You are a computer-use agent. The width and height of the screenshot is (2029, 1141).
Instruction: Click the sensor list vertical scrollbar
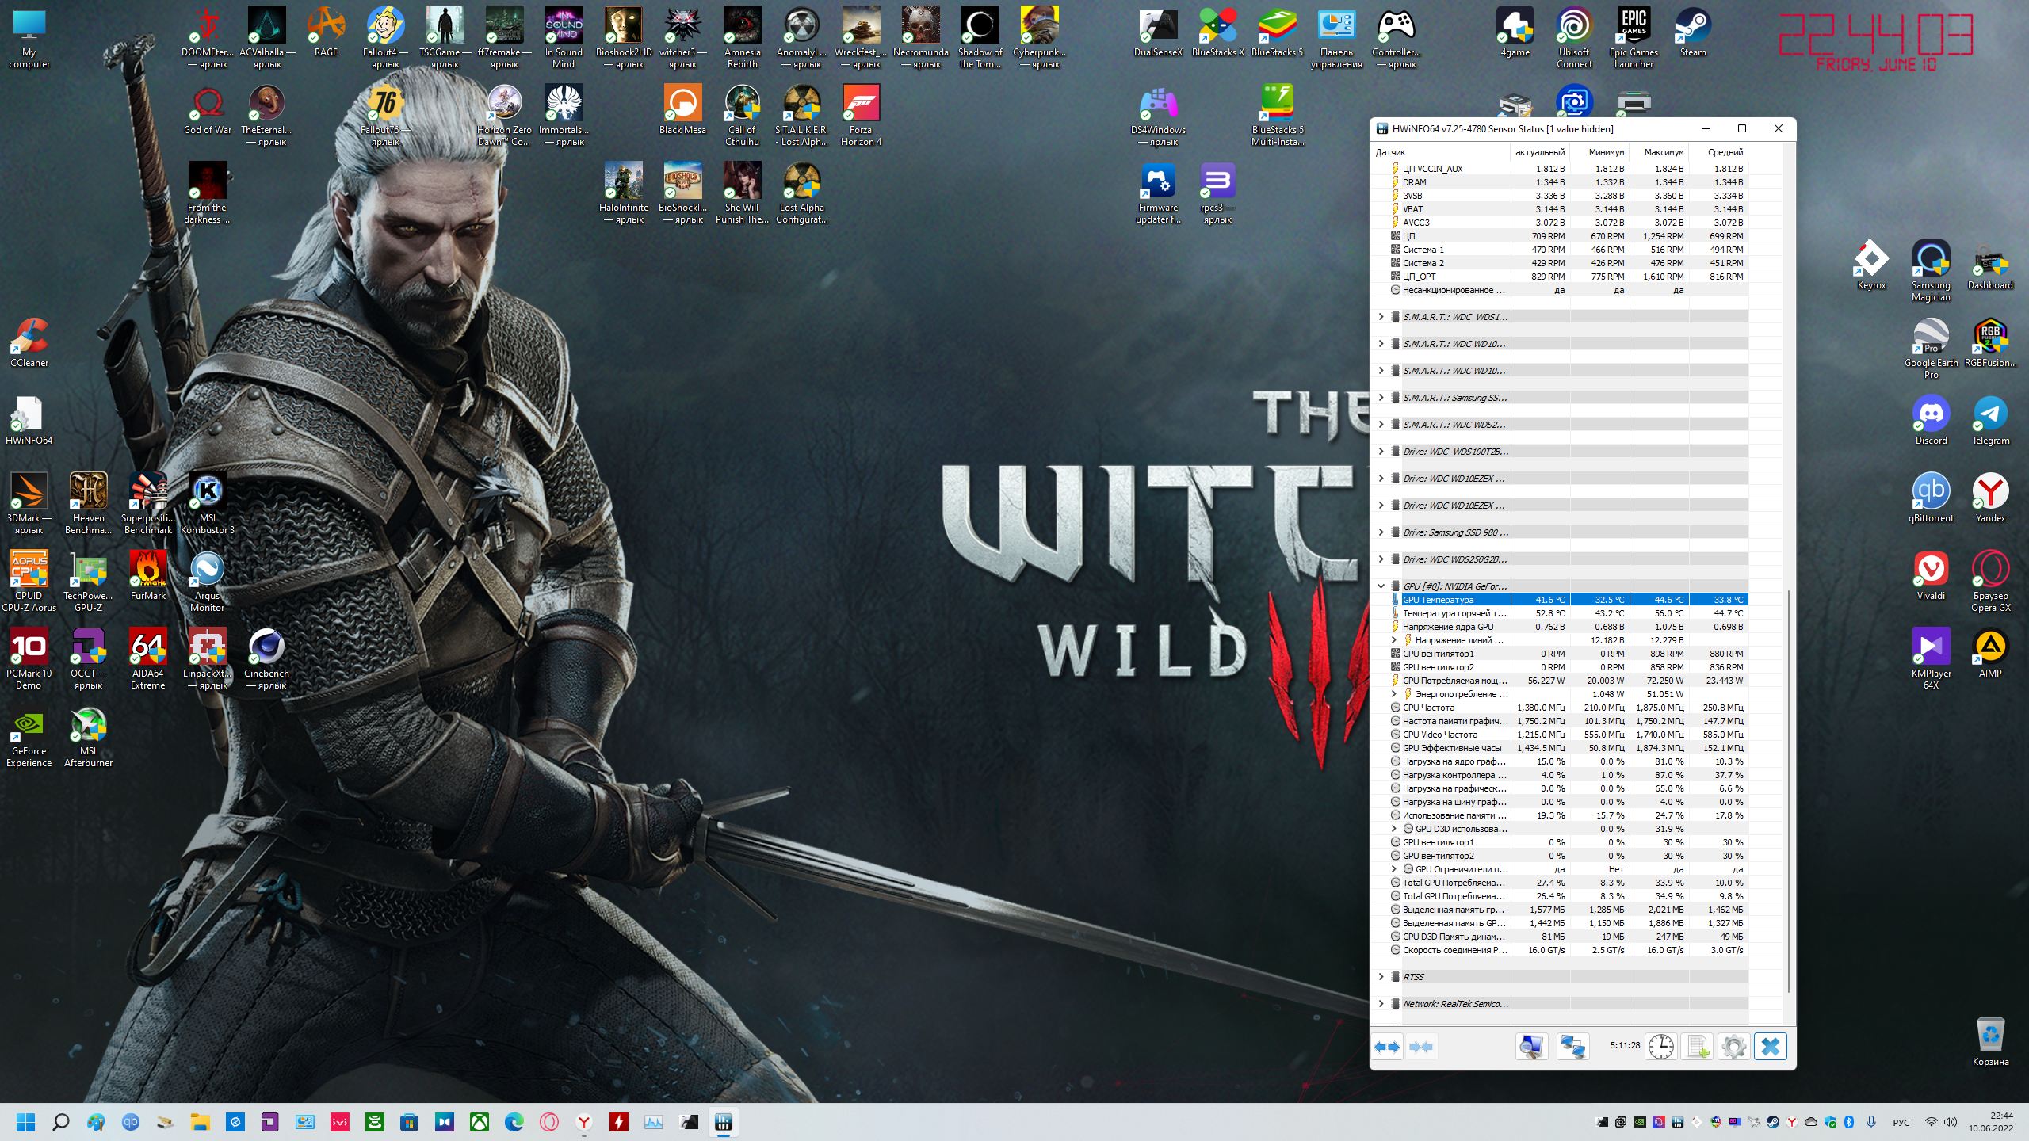(1789, 792)
